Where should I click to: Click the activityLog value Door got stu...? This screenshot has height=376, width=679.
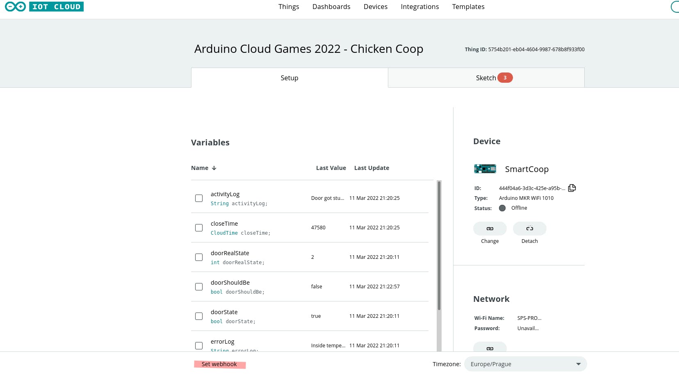click(328, 198)
